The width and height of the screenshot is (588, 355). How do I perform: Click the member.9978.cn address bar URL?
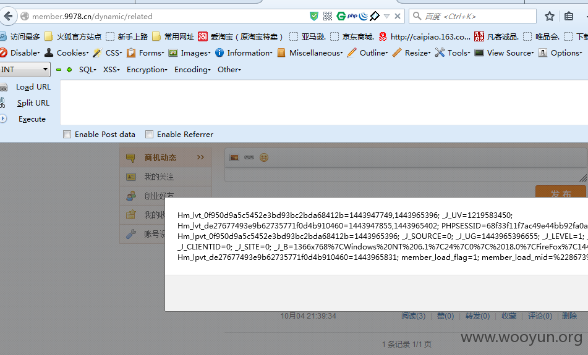point(92,17)
